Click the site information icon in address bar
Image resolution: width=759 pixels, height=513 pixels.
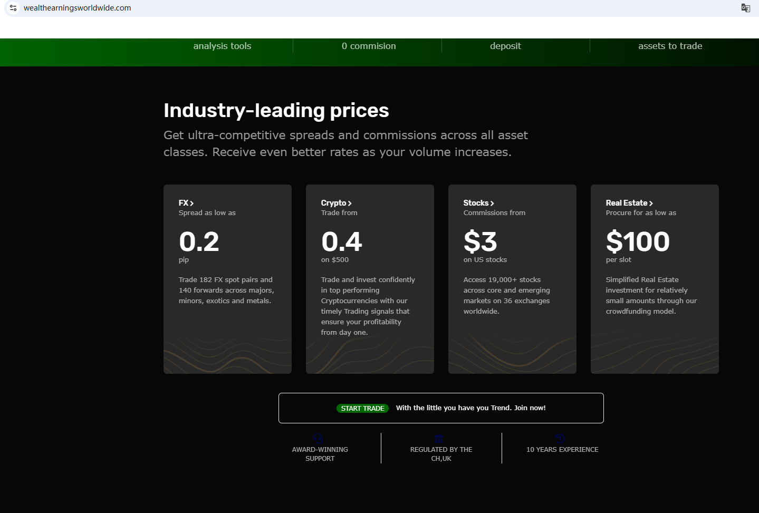tap(13, 8)
